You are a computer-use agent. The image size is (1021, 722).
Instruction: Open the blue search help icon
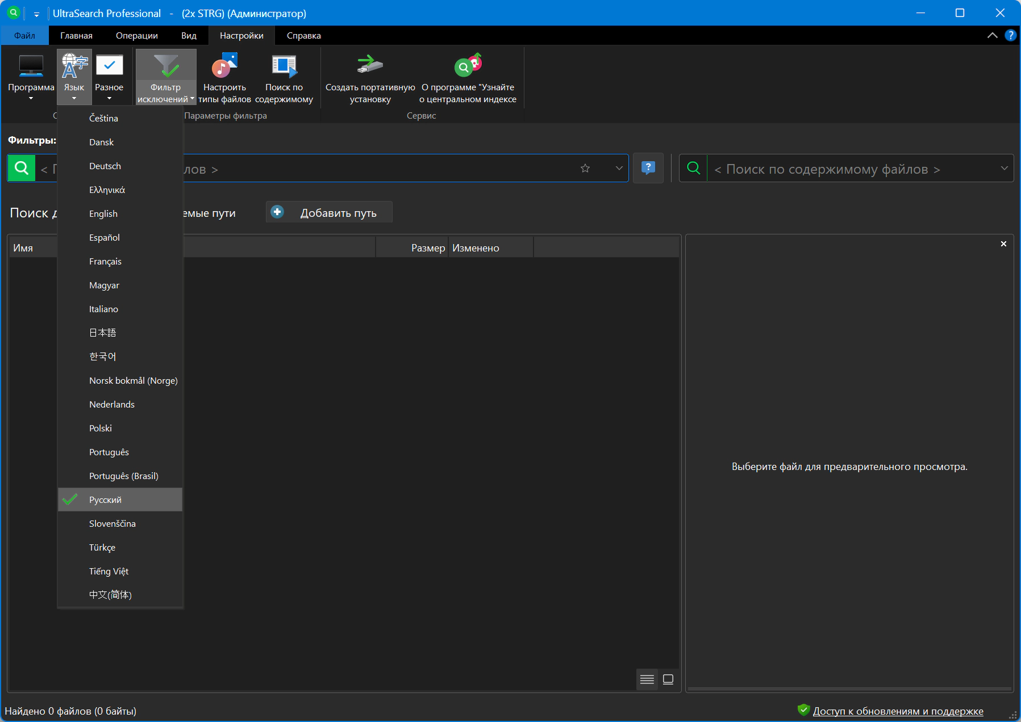click(648, 168)
